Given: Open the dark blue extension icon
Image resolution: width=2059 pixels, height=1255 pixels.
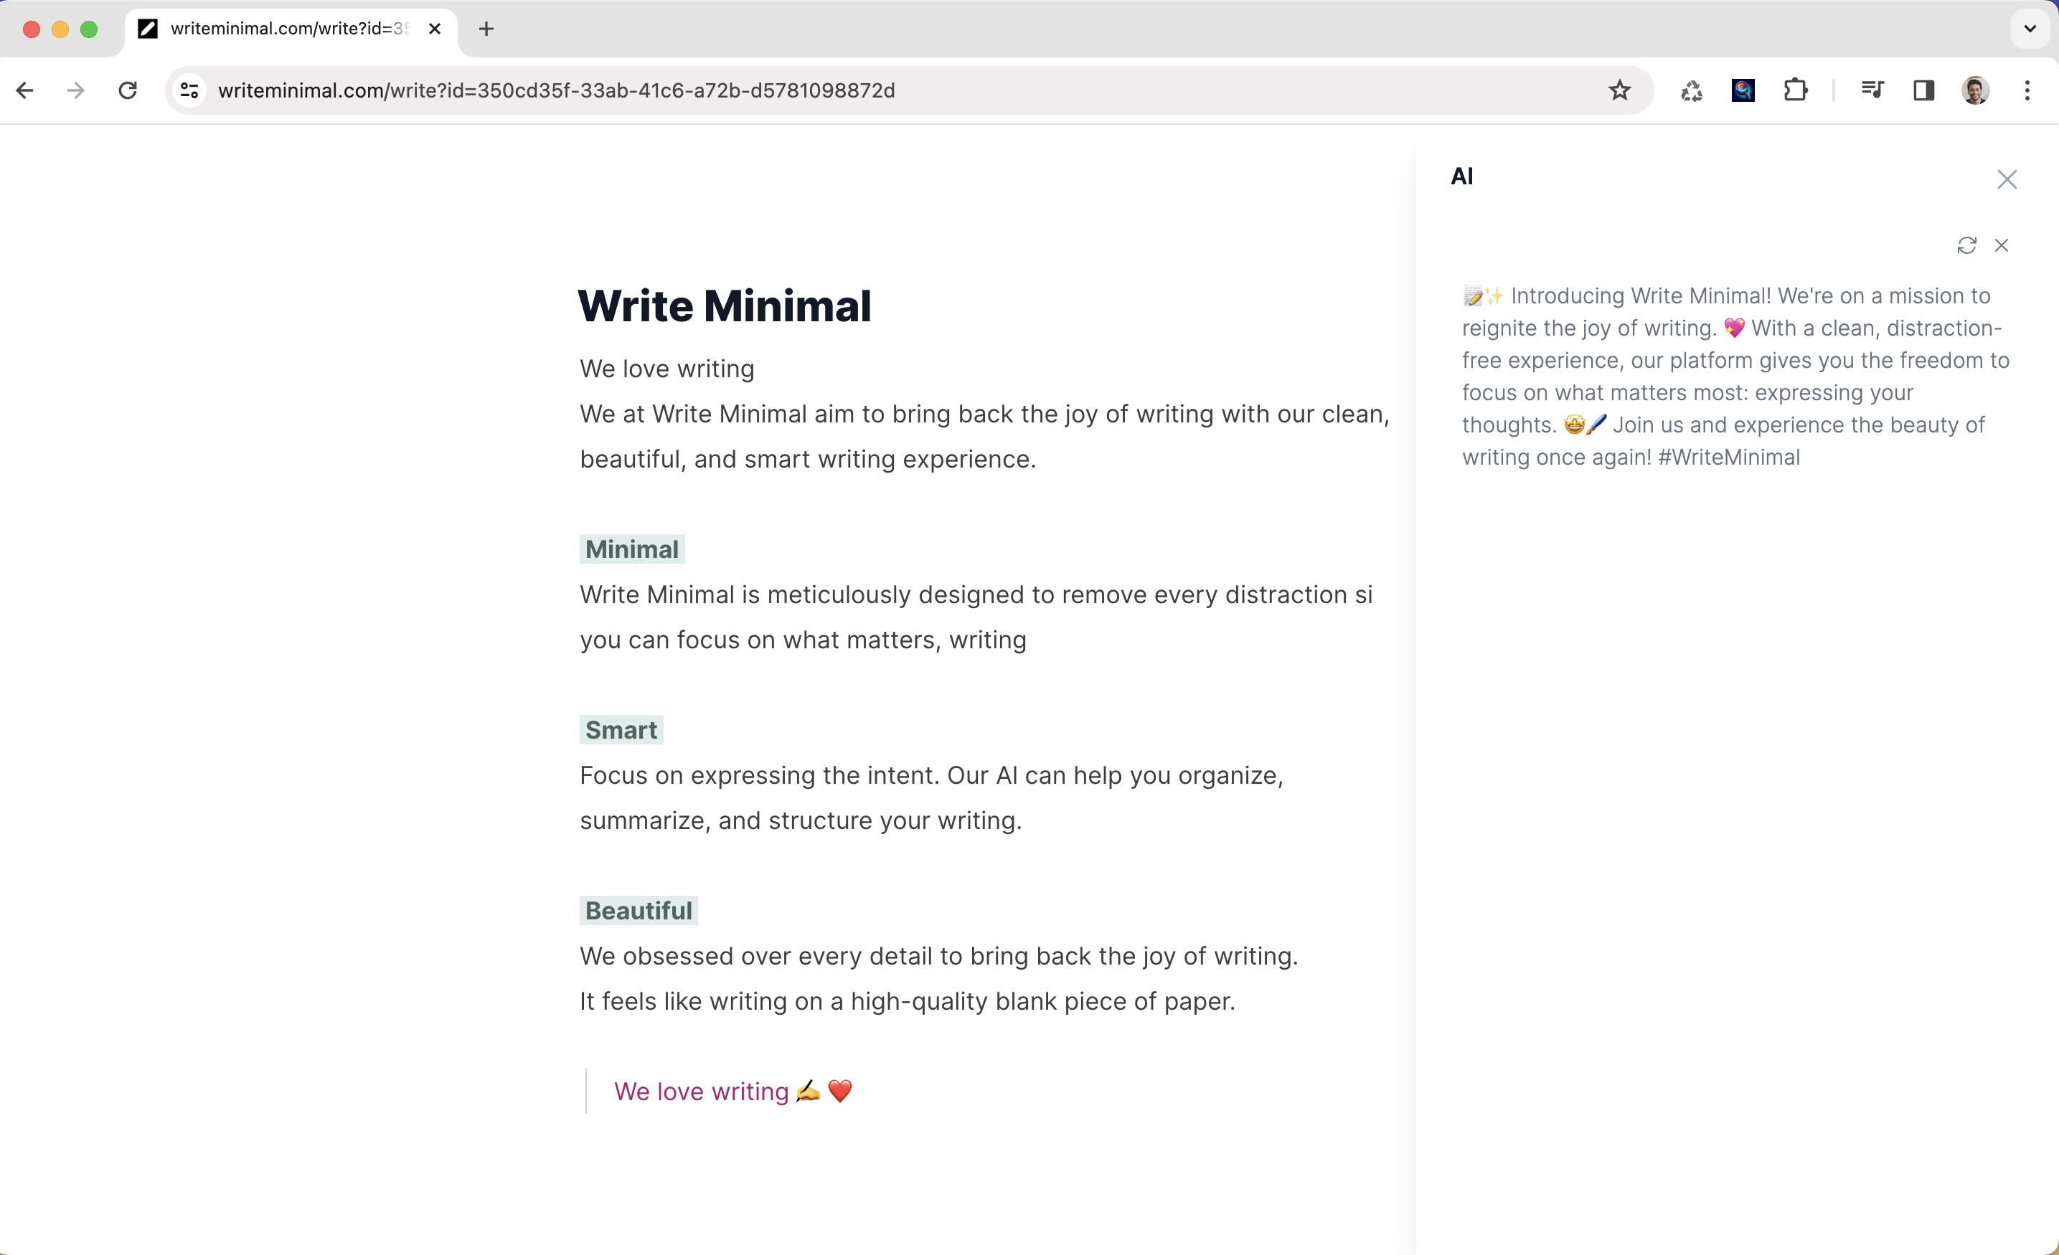Looking at the screenshot, I should [x=1743, y=90].
